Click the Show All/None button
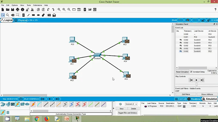Image resolution: width=218 pixels, height=122 pixels. [x=207, y=94]
